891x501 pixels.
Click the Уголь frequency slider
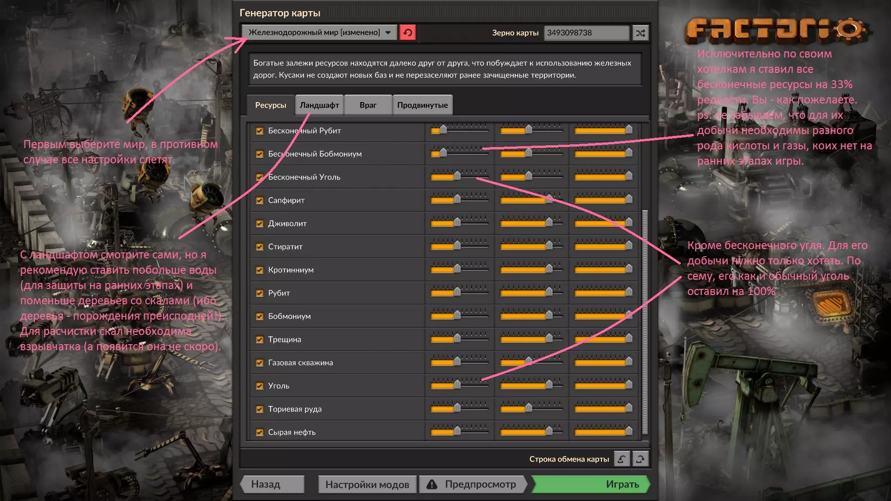(458, 385)
